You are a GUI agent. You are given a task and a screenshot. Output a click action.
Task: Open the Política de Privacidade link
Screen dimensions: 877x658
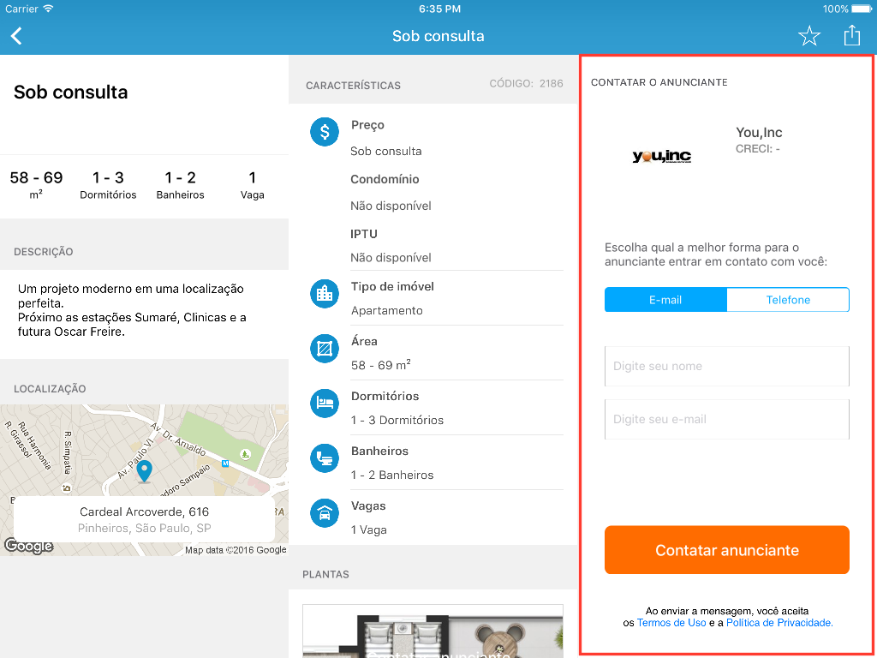point(779,623)
